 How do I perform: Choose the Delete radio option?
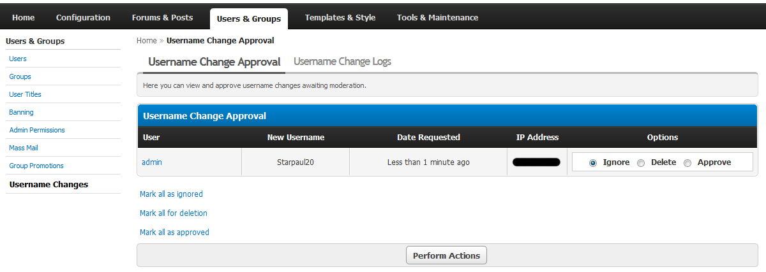click(641, 163)
